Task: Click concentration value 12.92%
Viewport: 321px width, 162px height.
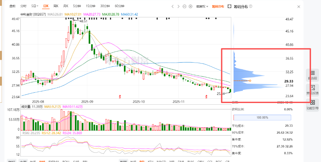Action: pos(288,139)
